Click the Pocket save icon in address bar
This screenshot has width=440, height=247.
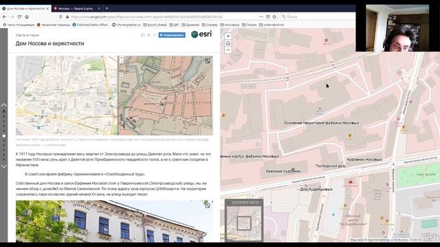(268, 16)
